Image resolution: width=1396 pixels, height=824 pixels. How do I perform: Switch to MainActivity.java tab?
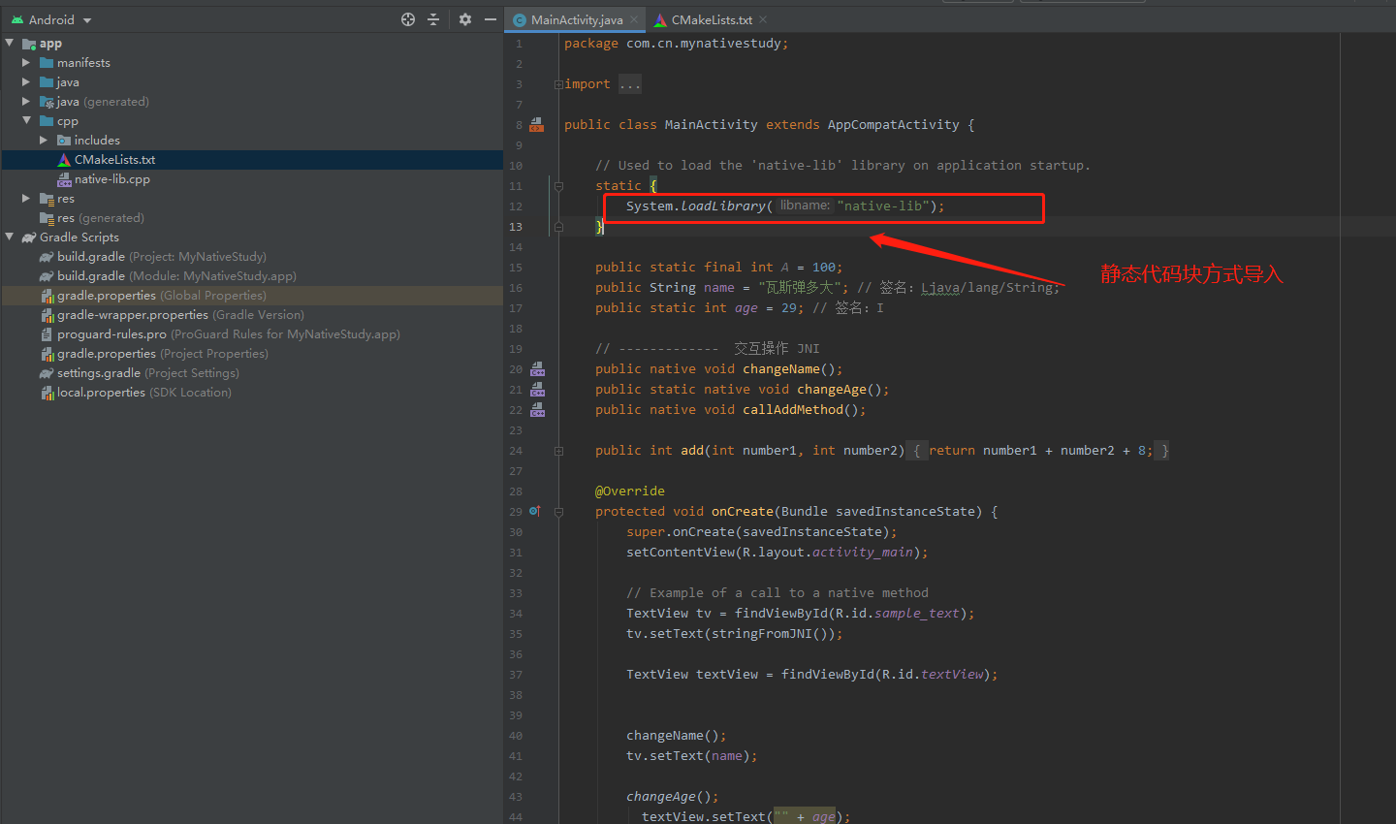[577, 19]
